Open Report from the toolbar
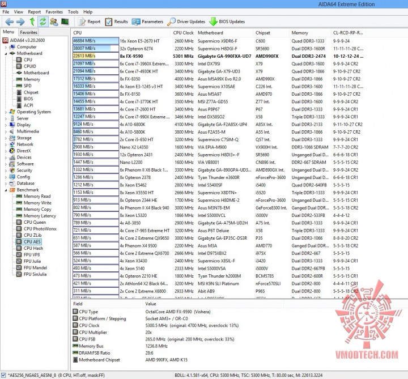 point(90,22)
